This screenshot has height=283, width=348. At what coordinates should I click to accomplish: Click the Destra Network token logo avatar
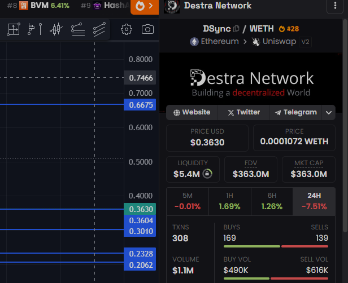pyautogui.click(x=172, y=6)
